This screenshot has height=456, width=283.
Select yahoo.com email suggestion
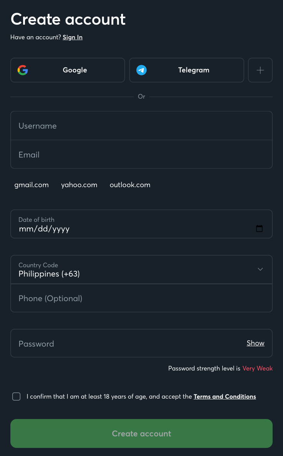click(79, 185)
